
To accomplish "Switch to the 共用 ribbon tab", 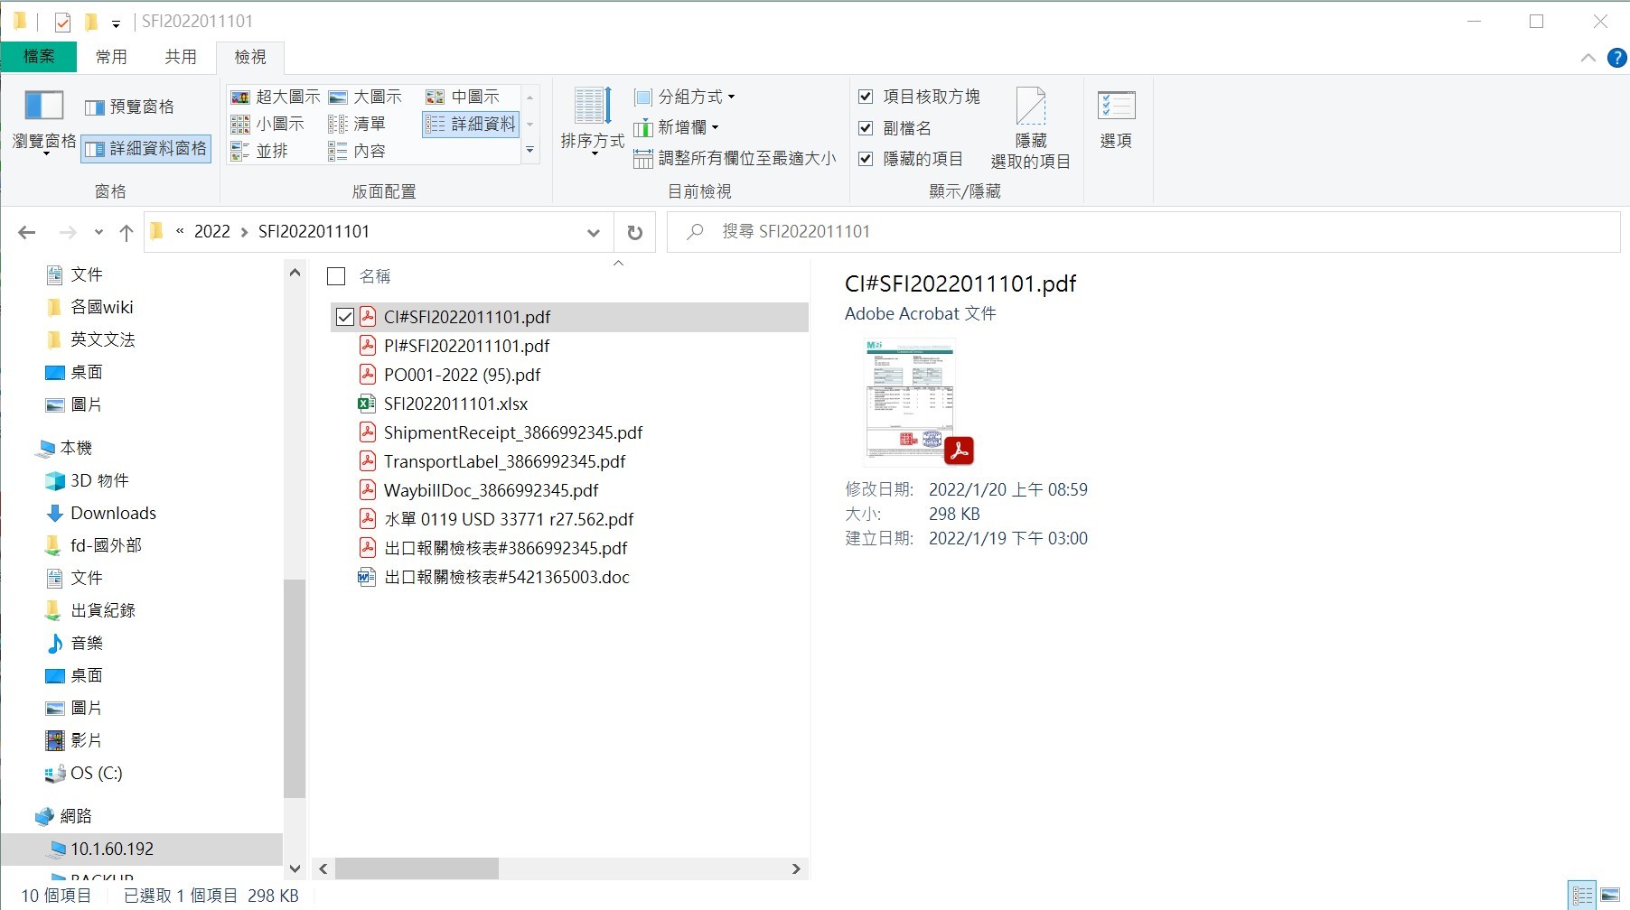I will point(181,57).
